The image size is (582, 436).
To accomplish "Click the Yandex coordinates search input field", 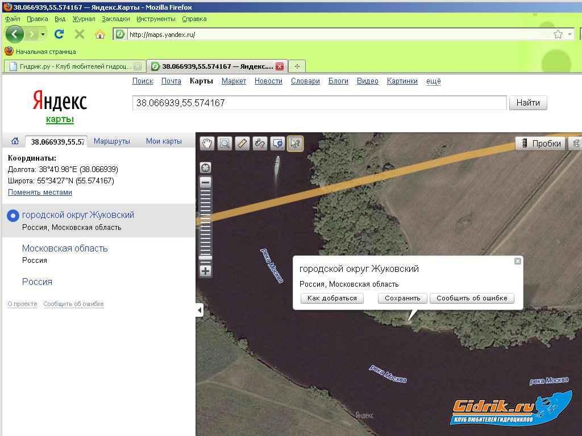I will [319, 103].
